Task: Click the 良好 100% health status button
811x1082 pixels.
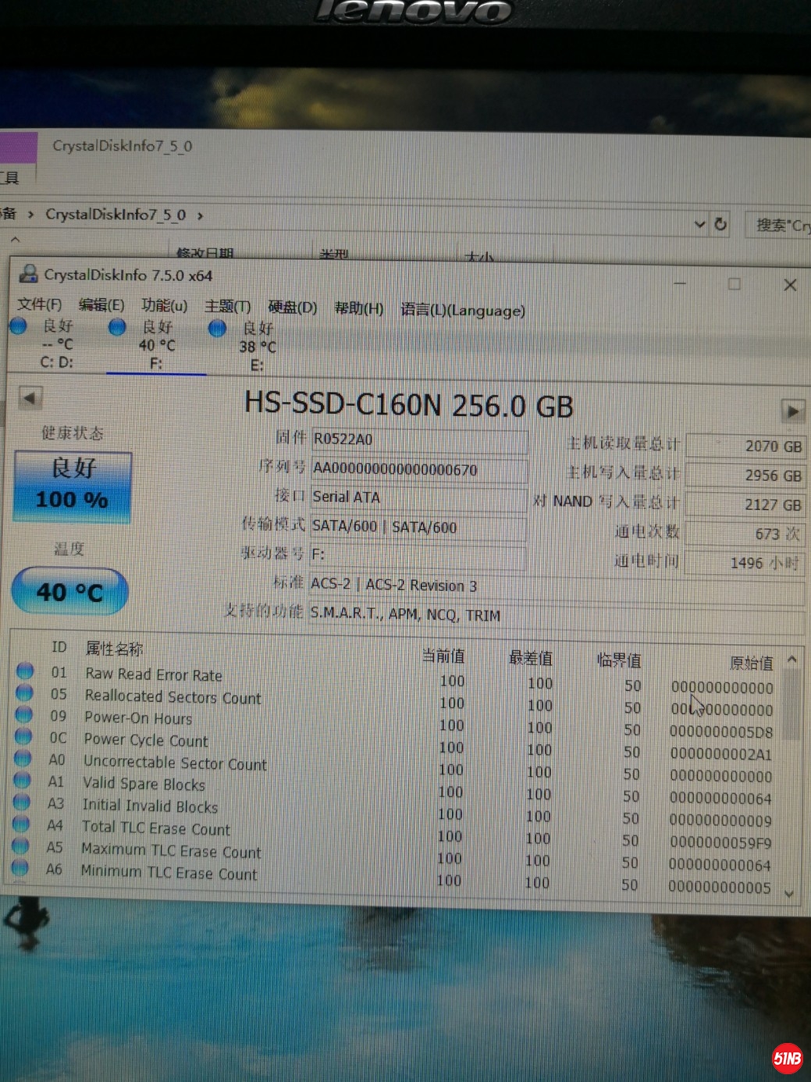Action: pyautogui.click(x=73, y=486)
